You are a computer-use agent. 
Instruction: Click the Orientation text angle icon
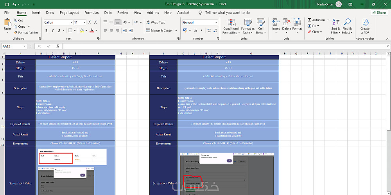(125, 22)
